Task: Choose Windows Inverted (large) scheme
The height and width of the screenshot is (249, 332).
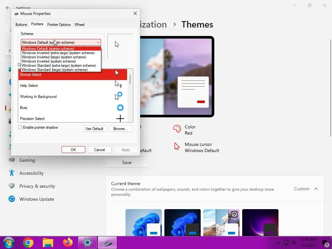Action: 61,57
